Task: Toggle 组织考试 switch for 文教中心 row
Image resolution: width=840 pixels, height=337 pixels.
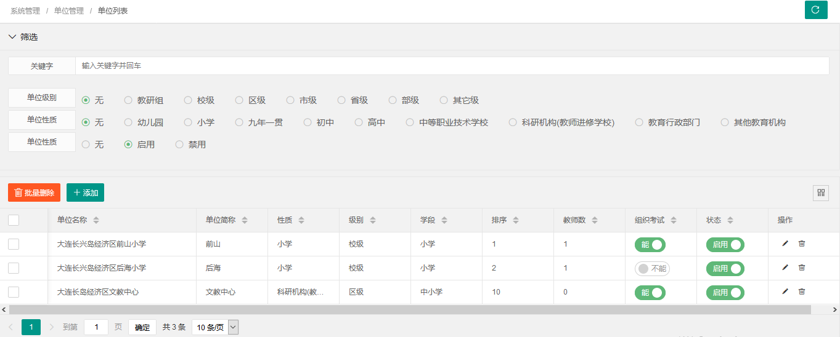Action: coord(650,293)
